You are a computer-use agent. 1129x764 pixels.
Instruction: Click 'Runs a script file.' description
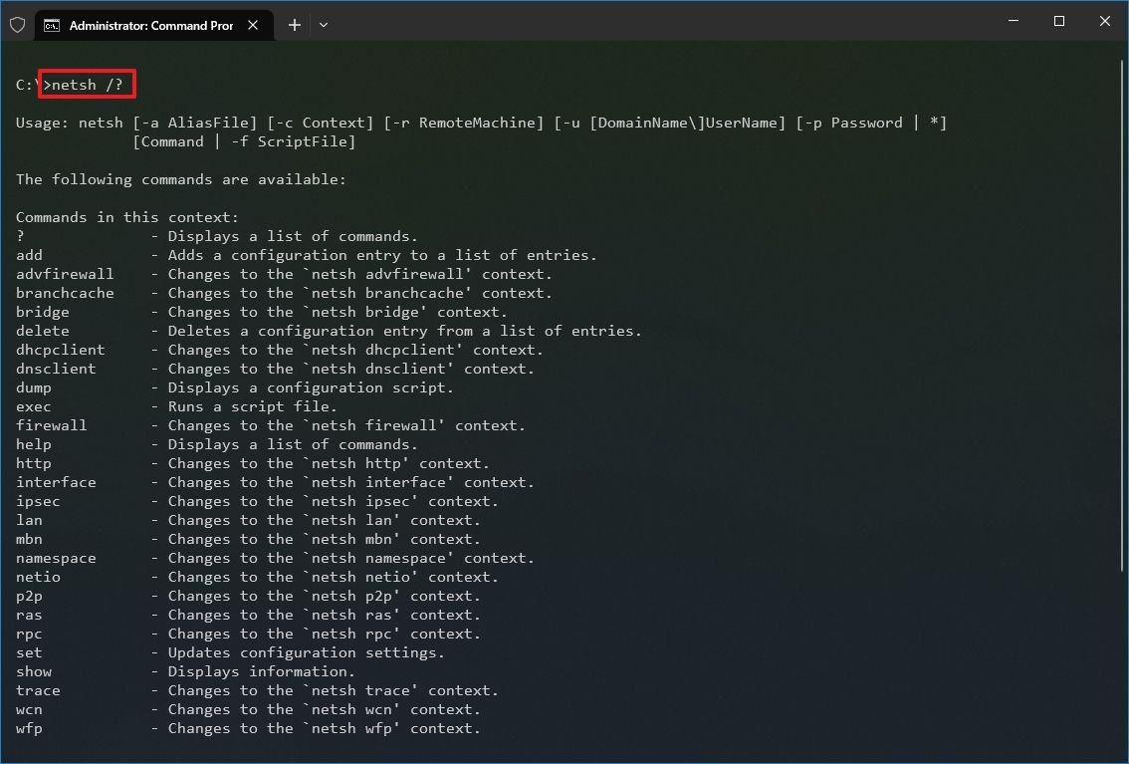252,406
